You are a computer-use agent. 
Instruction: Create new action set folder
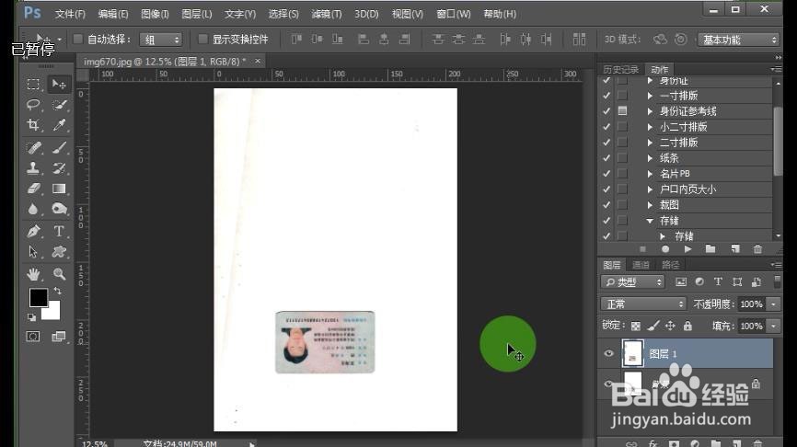pos(710,249)
